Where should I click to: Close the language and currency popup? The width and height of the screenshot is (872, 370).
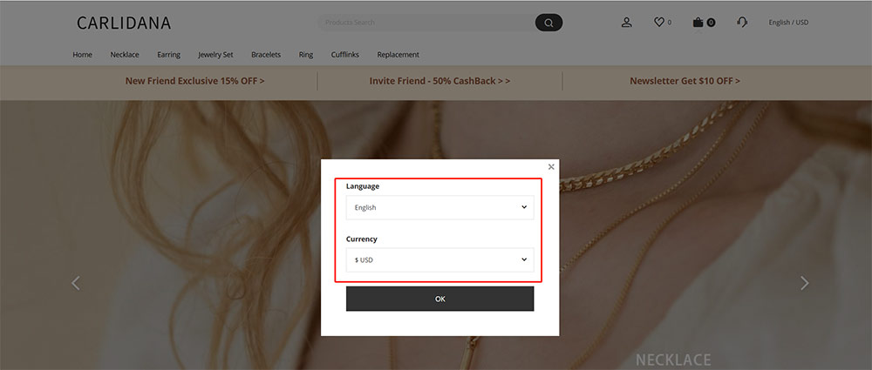pyautogui.click(x=551, y=166)
